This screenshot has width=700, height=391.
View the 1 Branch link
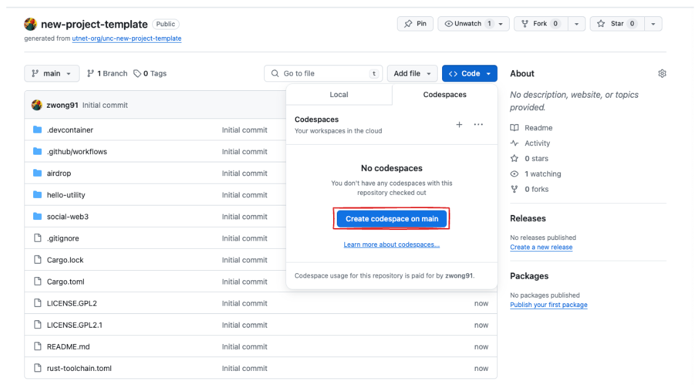[x=107, y=73]
